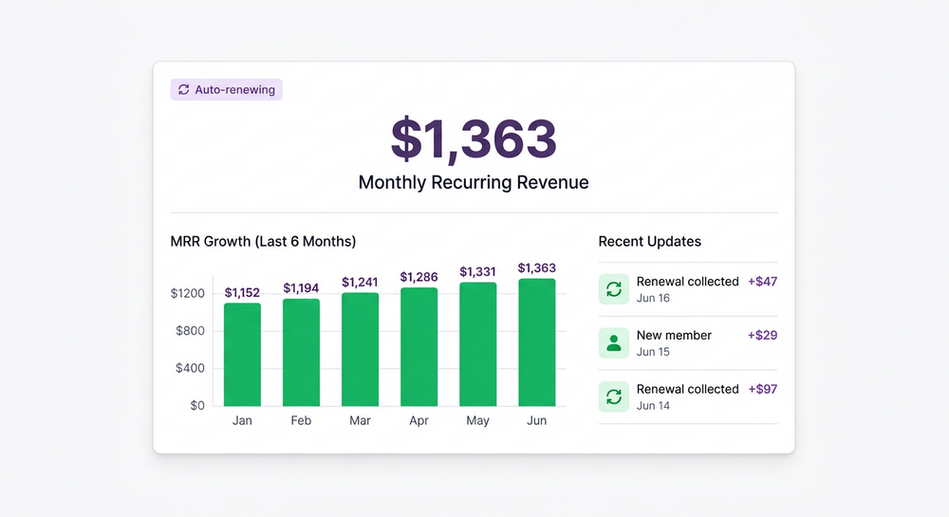This screenshot has width=949, height=517.
Task: Click the $800 y-axis label
Action: pyautogui.click(x=190, y=331)
